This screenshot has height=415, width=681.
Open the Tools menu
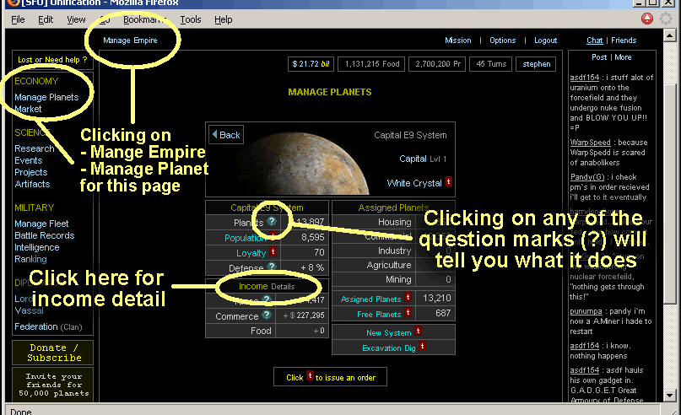click(190, 19)
